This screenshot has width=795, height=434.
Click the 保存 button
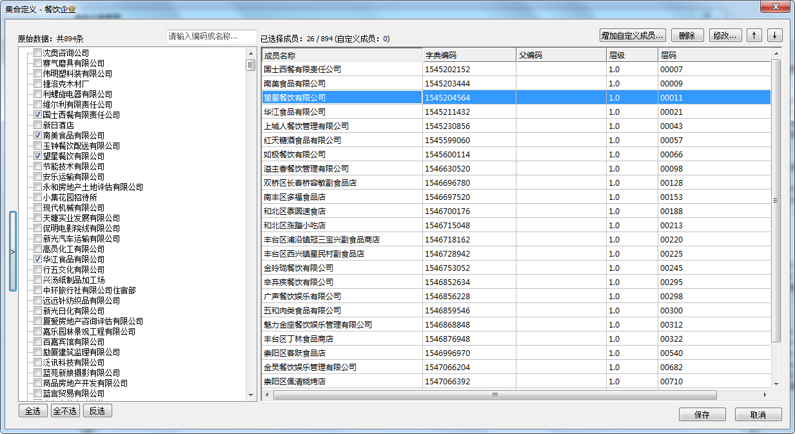coord(702,415)
